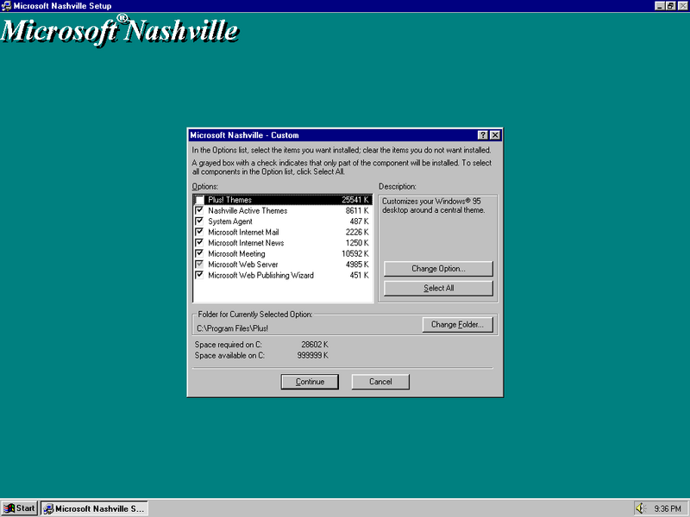Click the Change Option... button
Screen dimensions: 690x517
[438, 269]
